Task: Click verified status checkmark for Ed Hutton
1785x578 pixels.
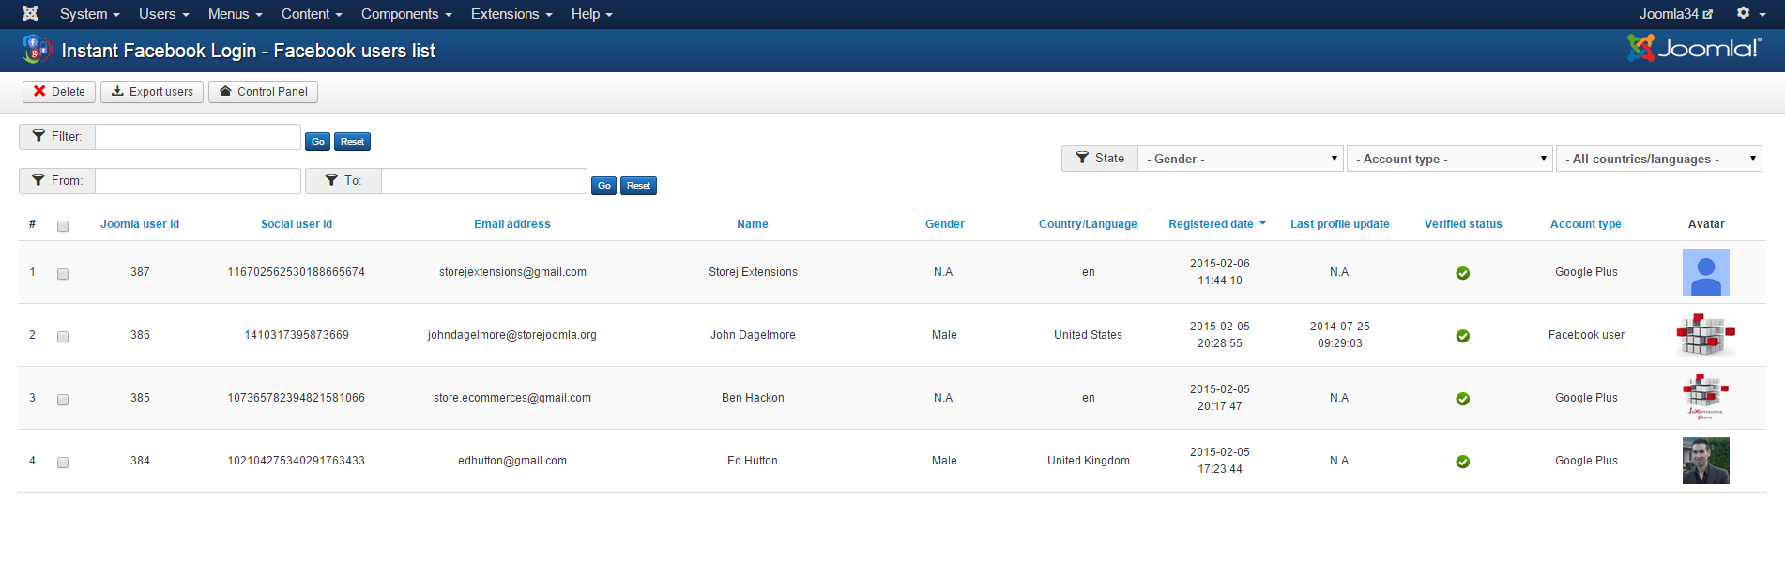Action: pos(1462,462)
